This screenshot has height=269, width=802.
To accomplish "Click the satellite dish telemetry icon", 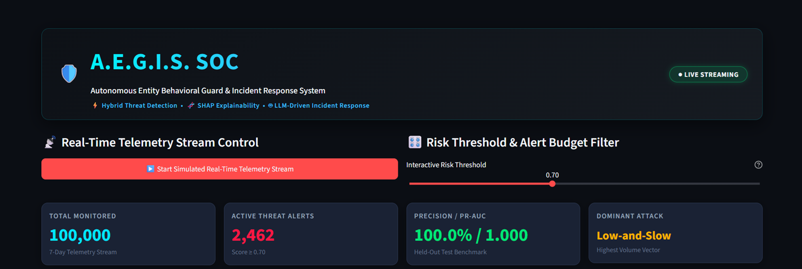I will click(x=50, y=142).
